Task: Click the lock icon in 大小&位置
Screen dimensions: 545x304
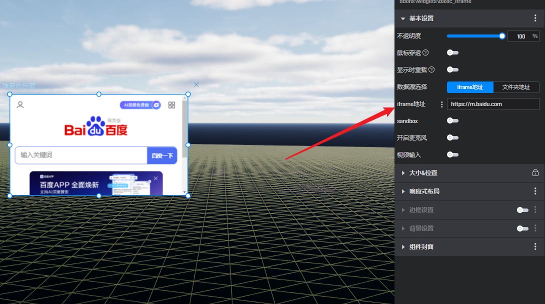Action: point(535,172)
